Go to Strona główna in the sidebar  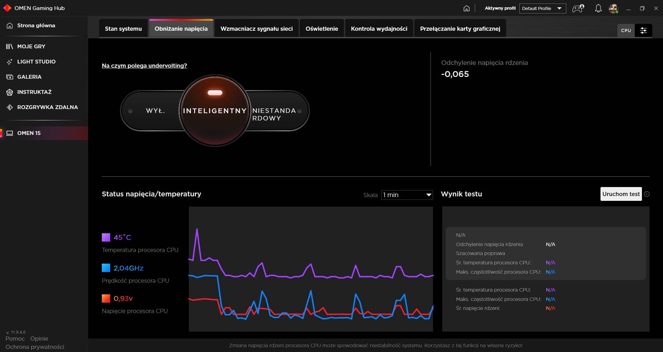pos(44,26)
